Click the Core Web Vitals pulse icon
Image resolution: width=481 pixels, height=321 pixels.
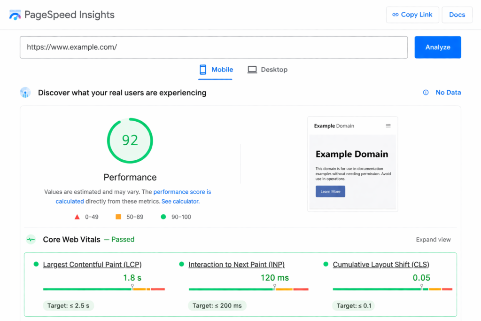pyautogui.click(x=30, y=239)
